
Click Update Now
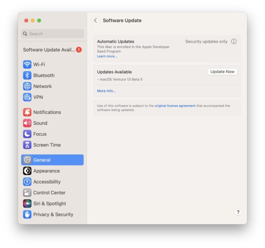(222, 72)
